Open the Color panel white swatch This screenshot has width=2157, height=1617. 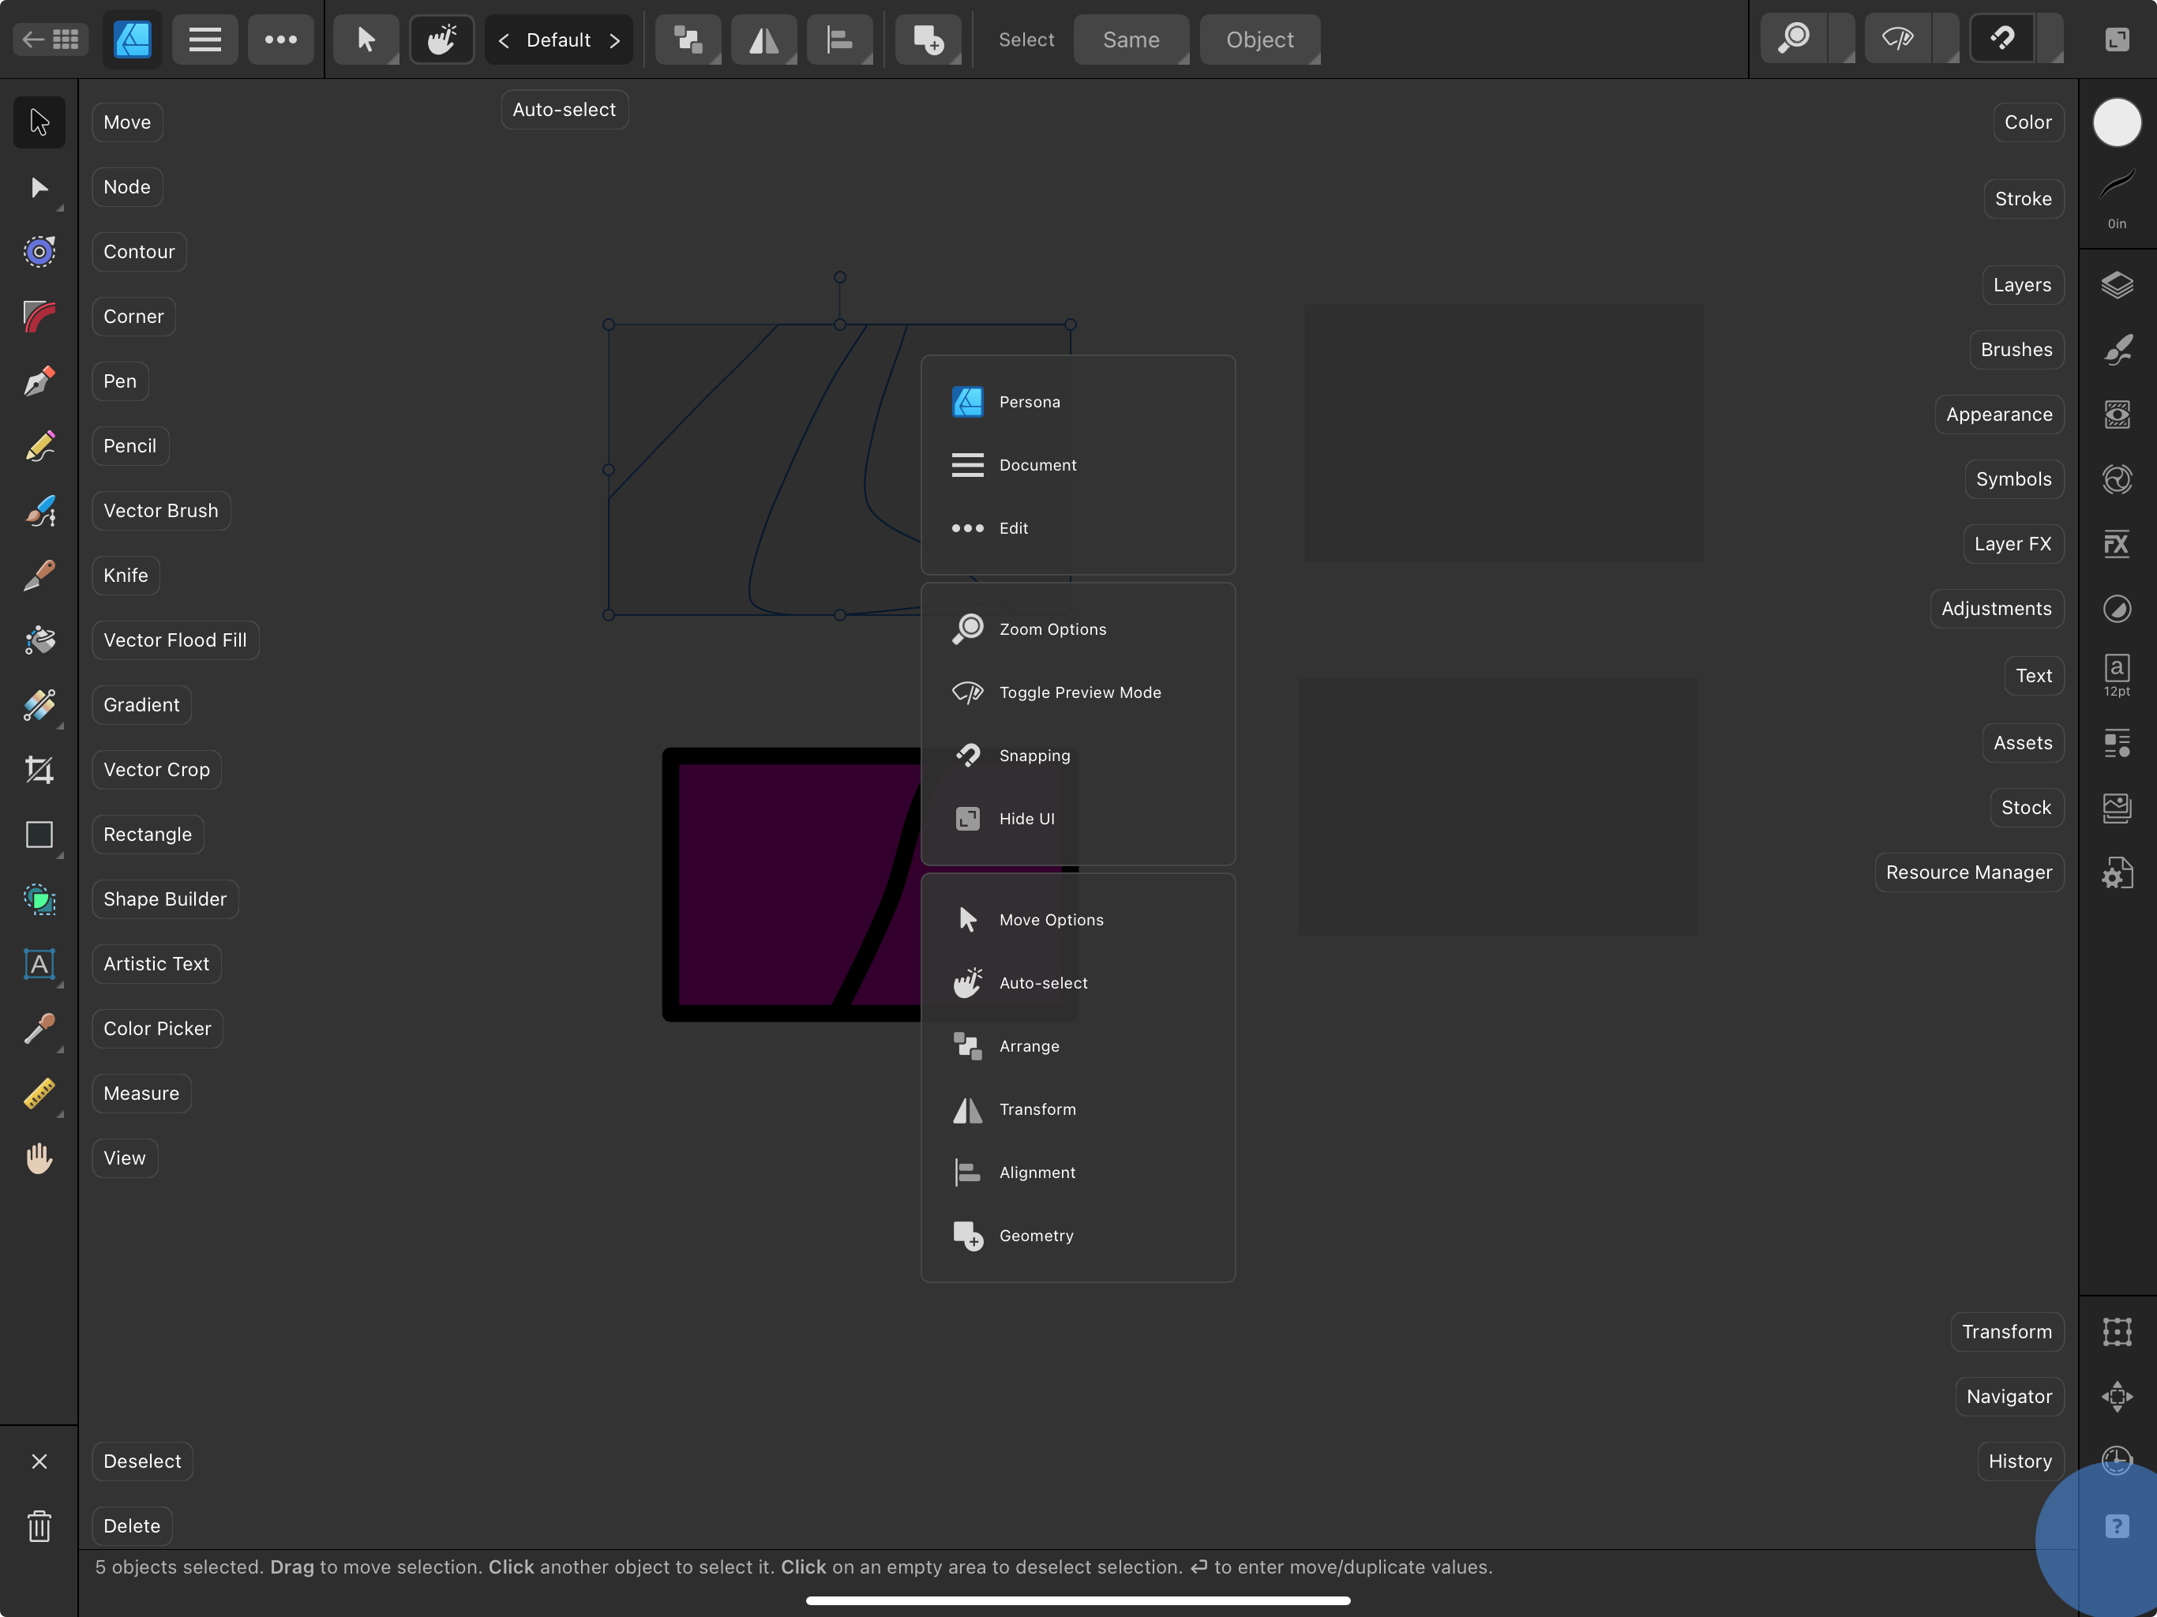tap(2117, 122)
